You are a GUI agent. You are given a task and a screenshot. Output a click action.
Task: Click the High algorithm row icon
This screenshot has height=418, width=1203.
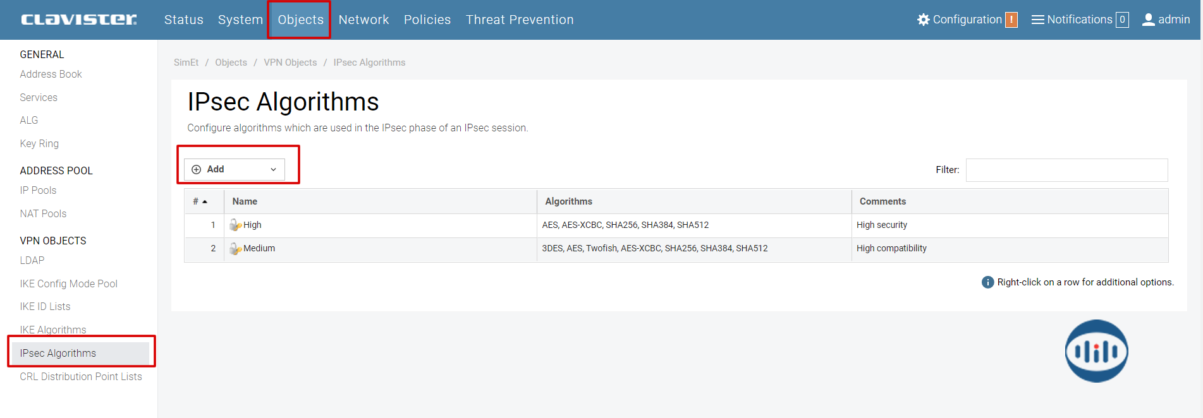tap(235, 225)
